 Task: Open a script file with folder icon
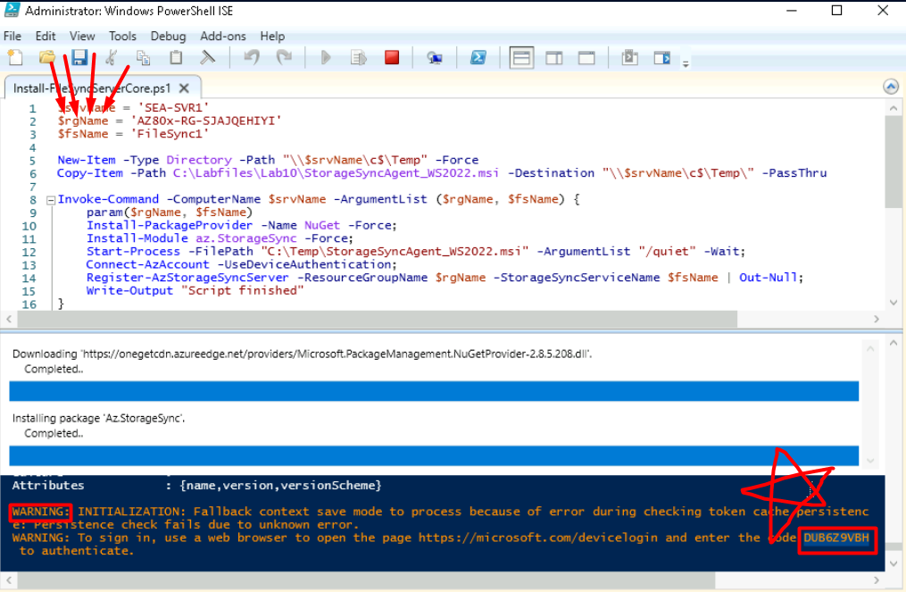click(47, 57)
